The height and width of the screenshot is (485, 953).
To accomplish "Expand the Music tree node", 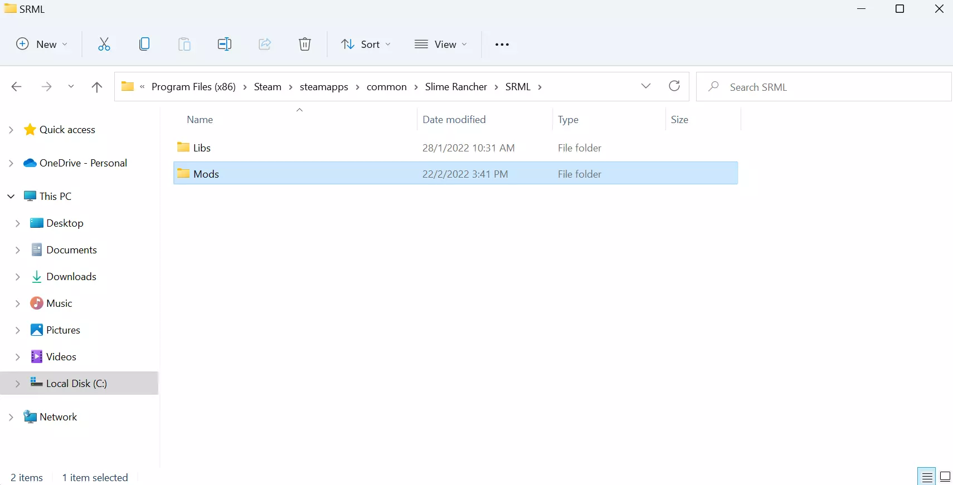I will point(18,303).
